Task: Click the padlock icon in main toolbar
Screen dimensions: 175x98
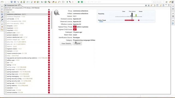Action: click(x=21, y=2)
